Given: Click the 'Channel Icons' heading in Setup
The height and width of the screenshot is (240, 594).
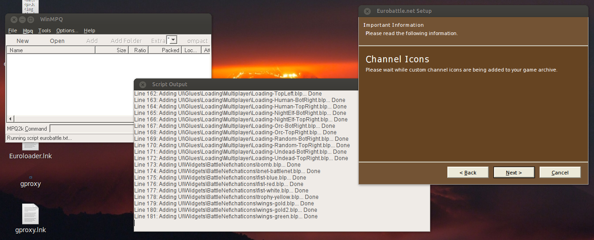Looking at the screenshot, I should coord(398,59).
